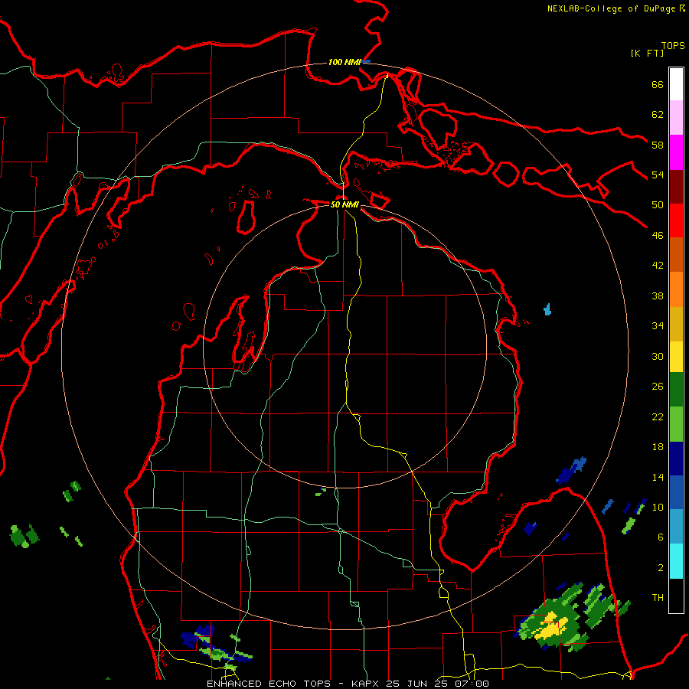Click the navy legend swatch near 14
689x689 pixels.
(676, 459)
